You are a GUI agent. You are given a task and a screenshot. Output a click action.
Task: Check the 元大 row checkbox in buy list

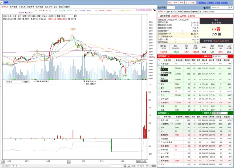[159, 95]
